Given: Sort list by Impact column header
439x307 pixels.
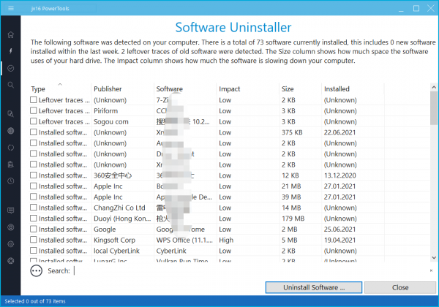Looking at the screenshot, I should click(x=248, y=89).
